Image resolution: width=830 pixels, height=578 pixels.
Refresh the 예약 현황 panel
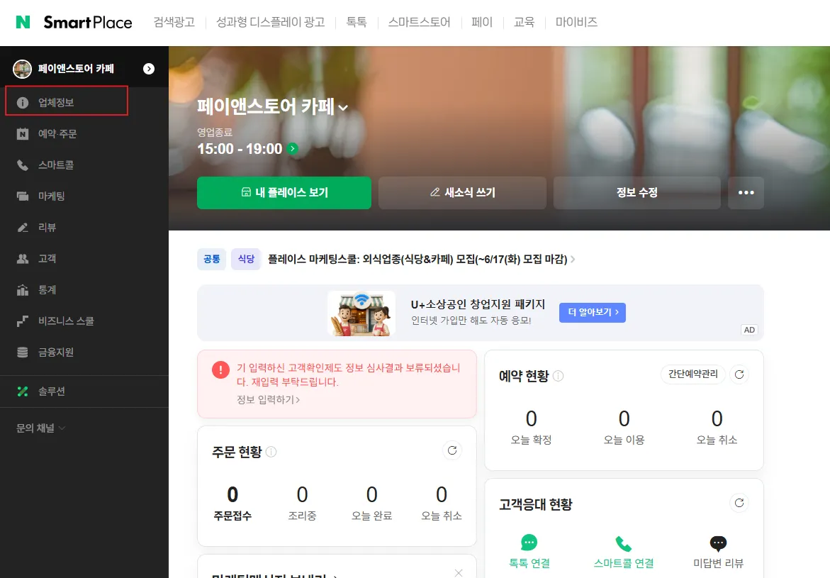pyautogui.click(x=739, y=374)
